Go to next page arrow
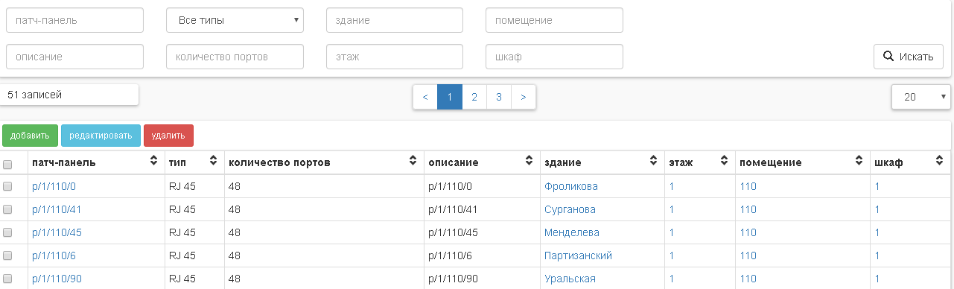 tap(524, 97)
